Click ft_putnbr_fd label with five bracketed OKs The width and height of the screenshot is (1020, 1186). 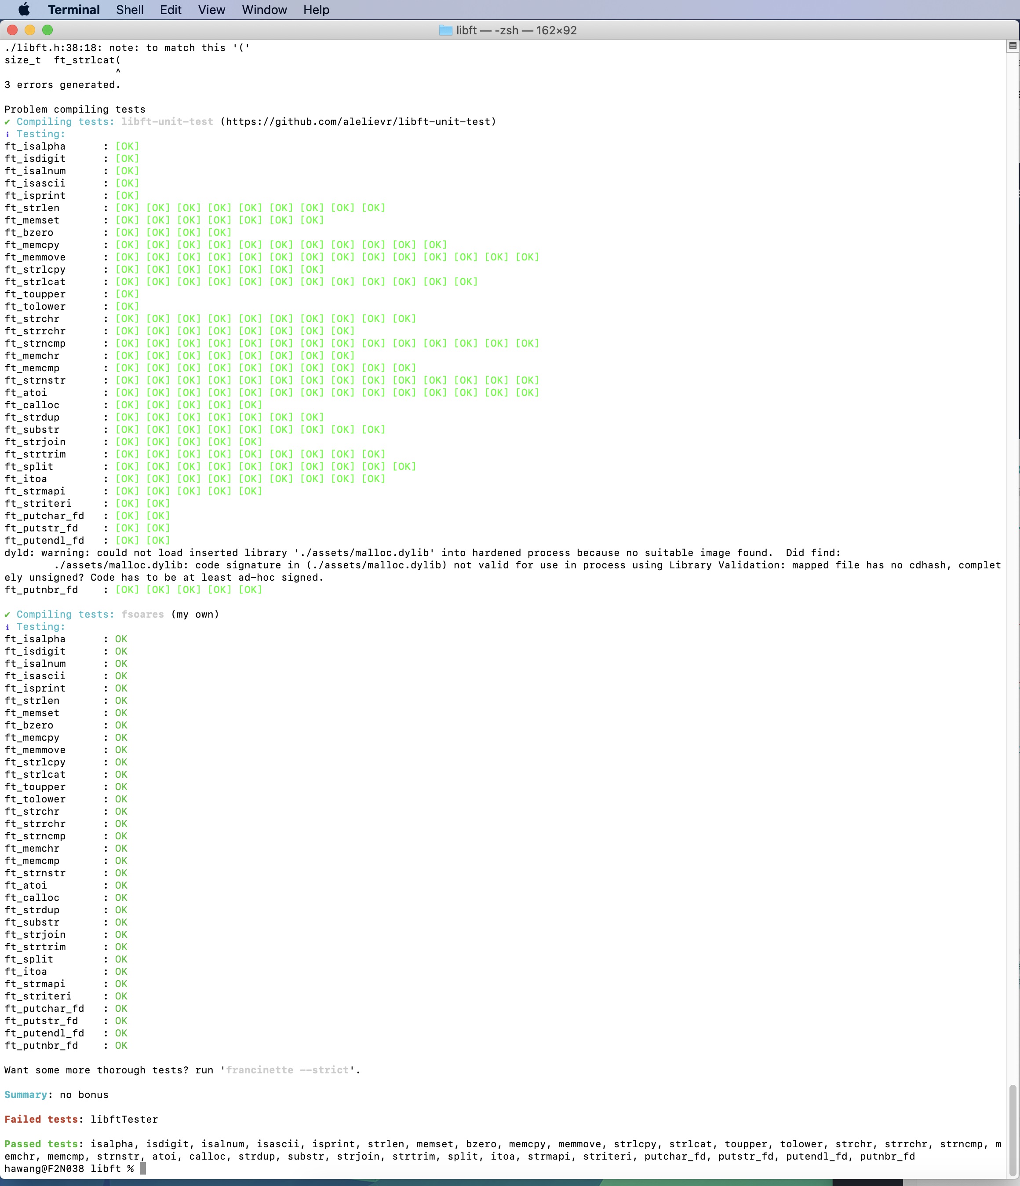point(41,589)
